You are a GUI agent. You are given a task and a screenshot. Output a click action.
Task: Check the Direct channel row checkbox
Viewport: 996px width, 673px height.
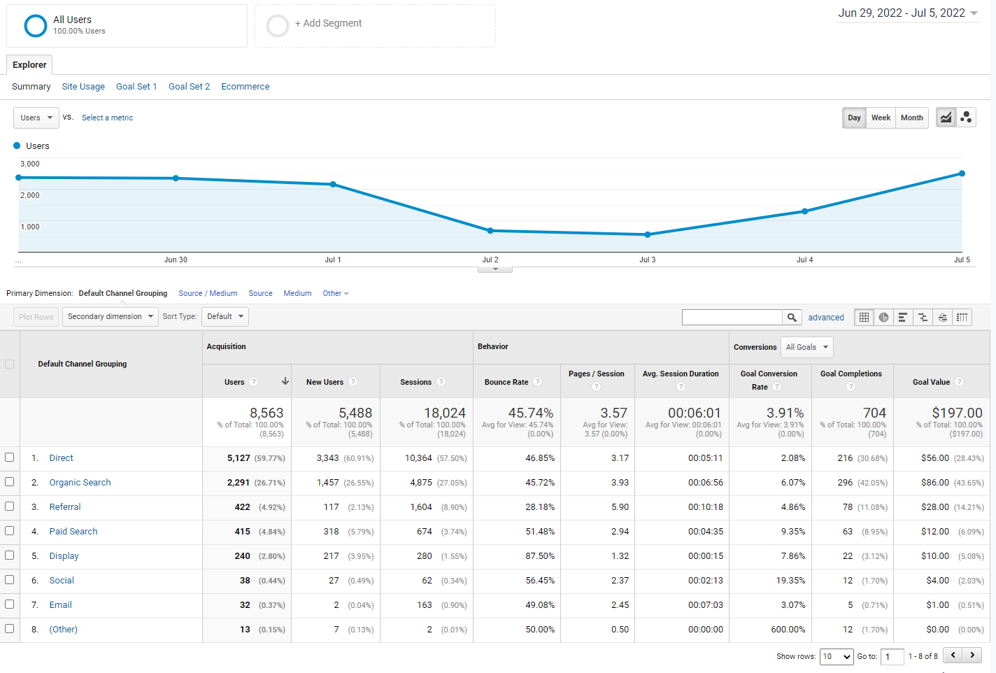(10, 458)
